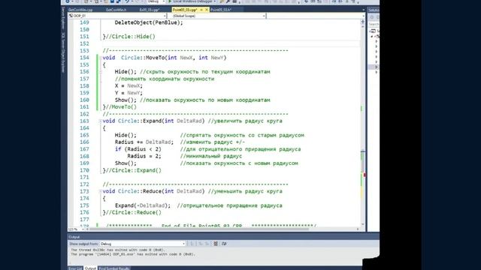Go to next message in Output toolbar
The width and height of the screenshot is (481, 270).
point(207,244)
